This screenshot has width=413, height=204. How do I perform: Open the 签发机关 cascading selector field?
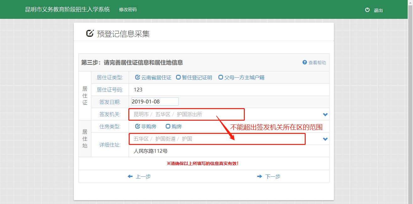click(186, 114)
